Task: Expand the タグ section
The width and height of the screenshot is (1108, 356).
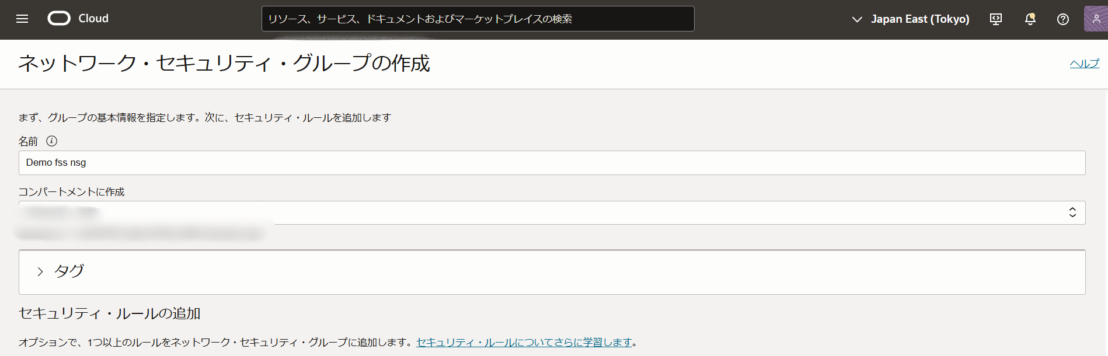Action: point(552,272)
